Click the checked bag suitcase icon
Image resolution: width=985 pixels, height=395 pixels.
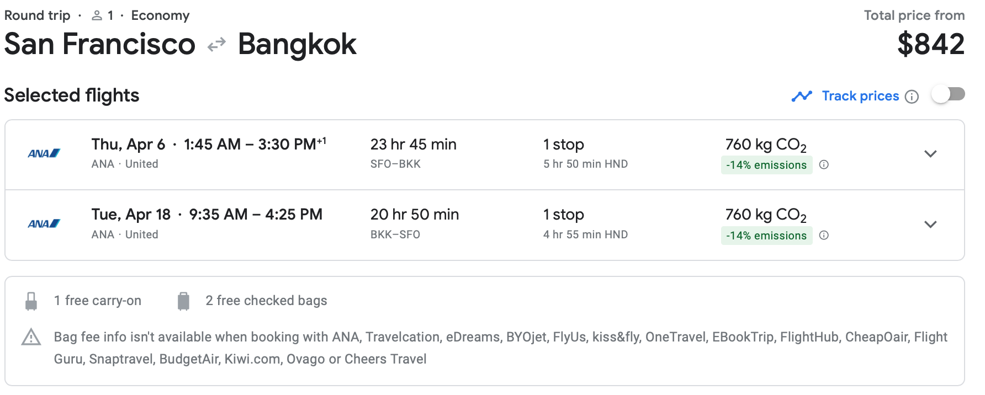tap(183, 301)
